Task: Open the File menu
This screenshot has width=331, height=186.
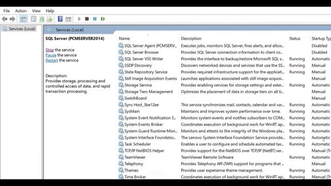Action: pos(7,11)
